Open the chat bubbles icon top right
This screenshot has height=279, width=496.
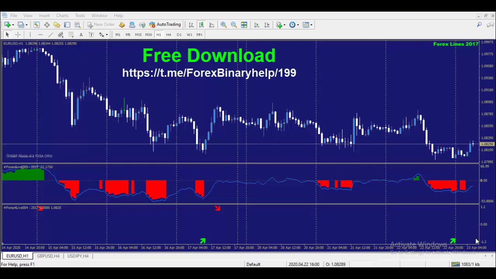[x=490, y=25]
